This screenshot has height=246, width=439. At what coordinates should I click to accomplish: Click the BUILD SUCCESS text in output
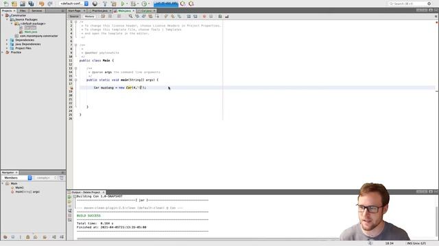(x=88, y=216)
